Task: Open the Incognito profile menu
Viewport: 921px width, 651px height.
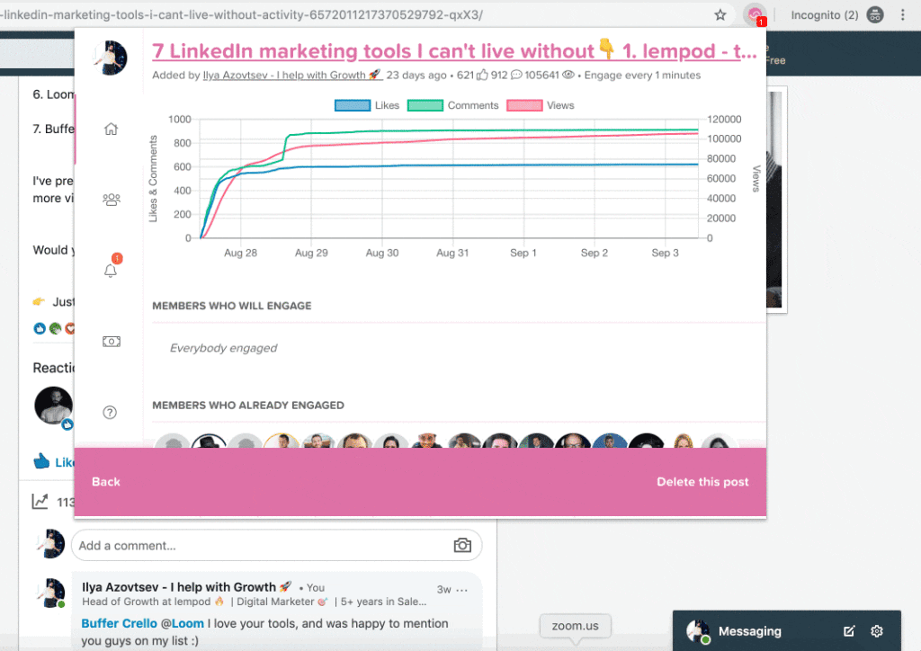Action: 874,15
